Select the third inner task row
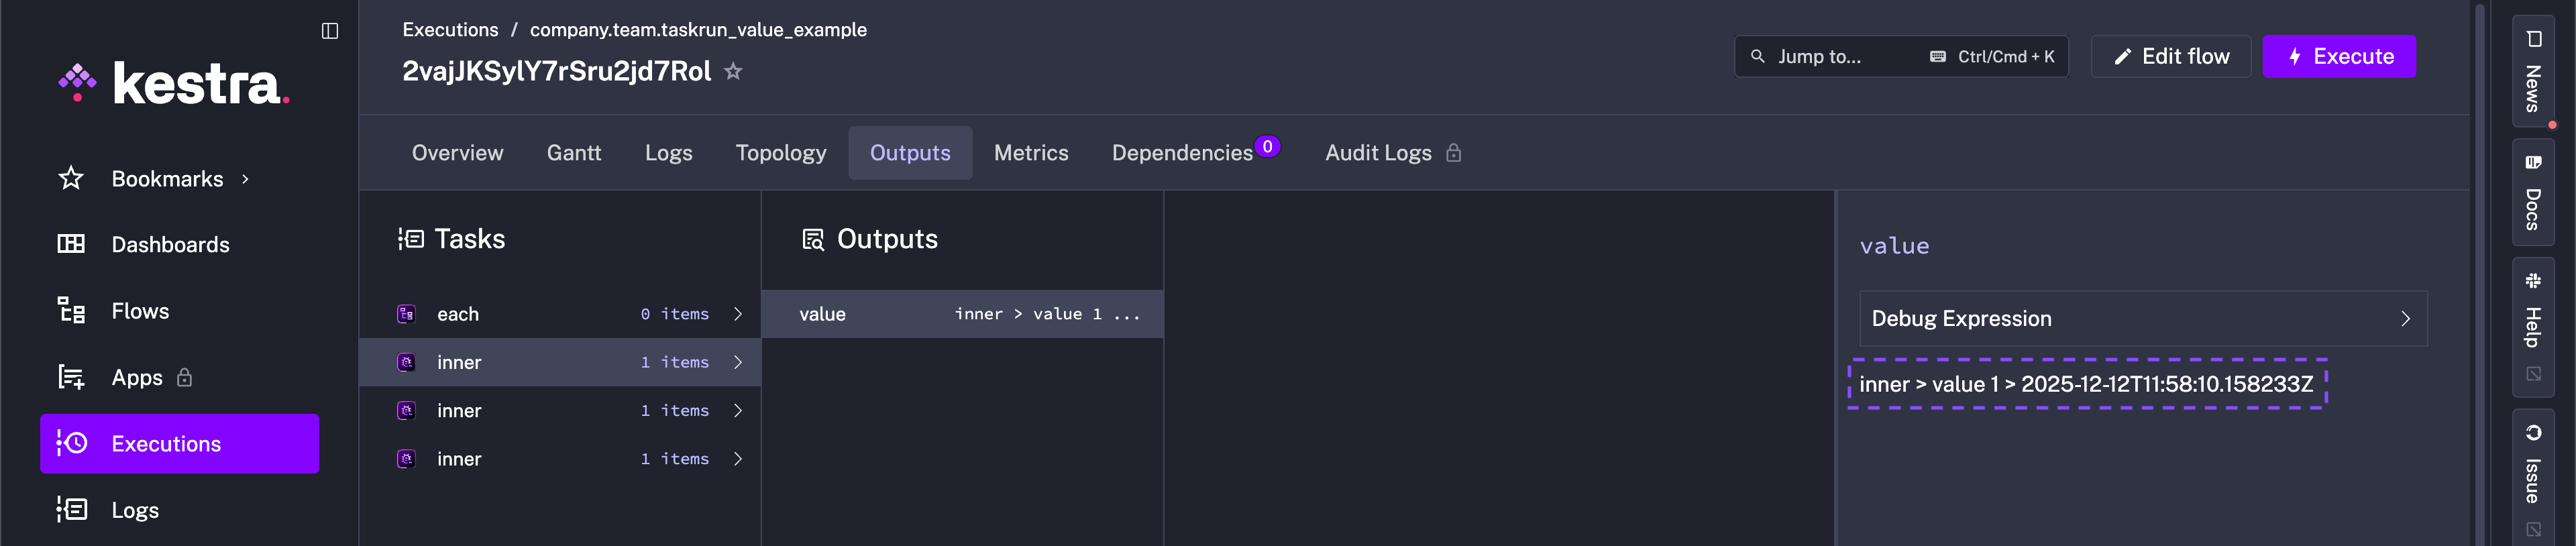The image size is (2576, 546). point(560,459)
